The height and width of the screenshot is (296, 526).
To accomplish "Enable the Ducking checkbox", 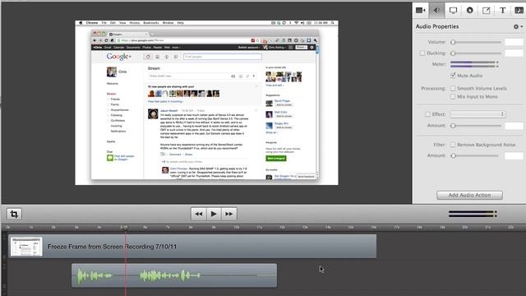I will tap(422, 53).
